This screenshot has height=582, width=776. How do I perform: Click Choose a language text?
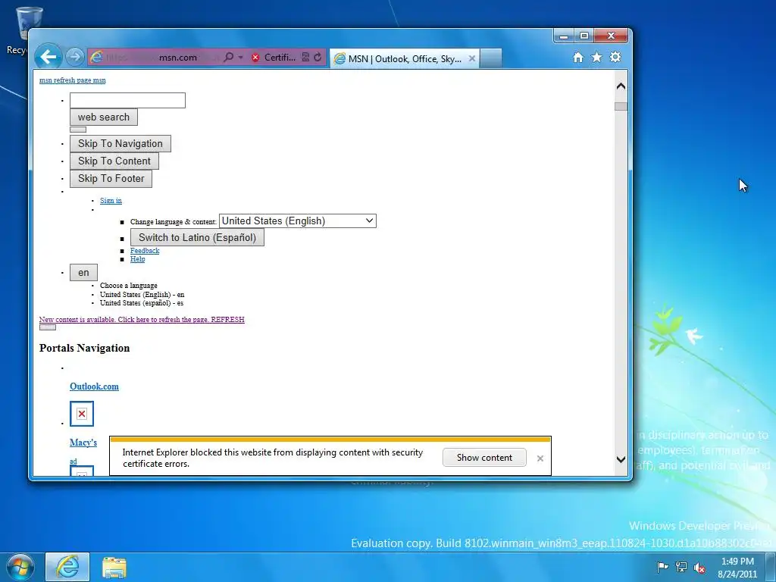(x=129, y=286)
